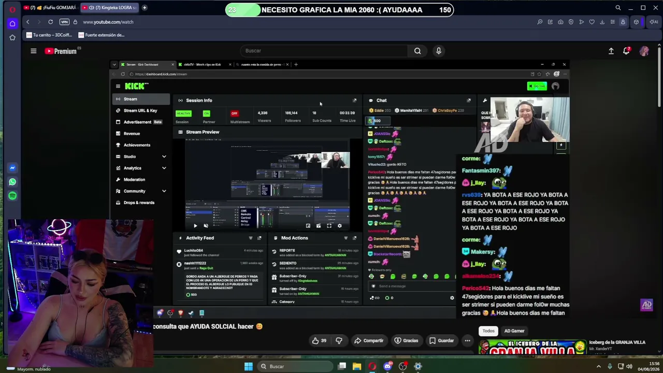The width and height of the screenshot is (663, 373).
Task: Pop out the Session Info panel
Action: [354, 100]
